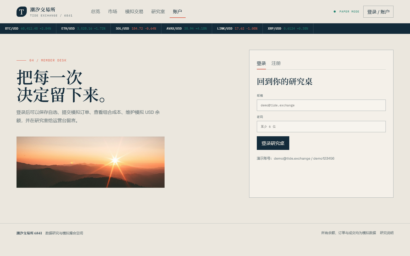This screenshot has height=256, width=410.
Task: Select the XRP/USD ticker item
Action: tap(288, 28)
